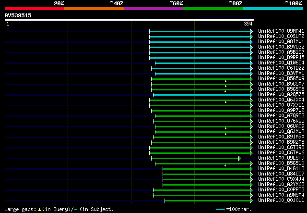This screenshot has width=307, height=213.
Task: Click the yellow gap marker on B5G507 row
Action: [225, 86]
